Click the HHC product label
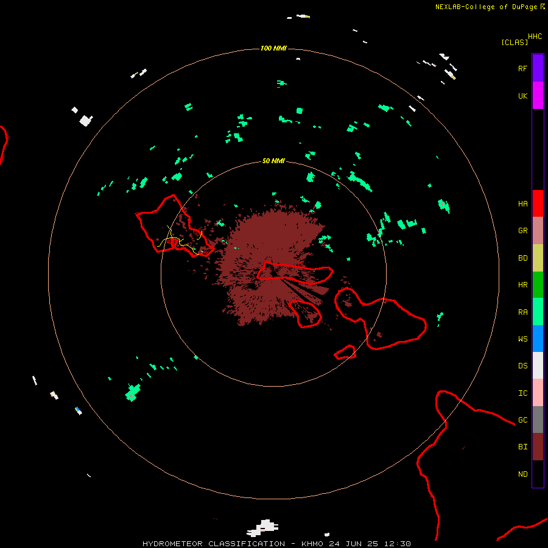This screenshot has width=548, height=548. pyautogui.click(x=535, y=37)
